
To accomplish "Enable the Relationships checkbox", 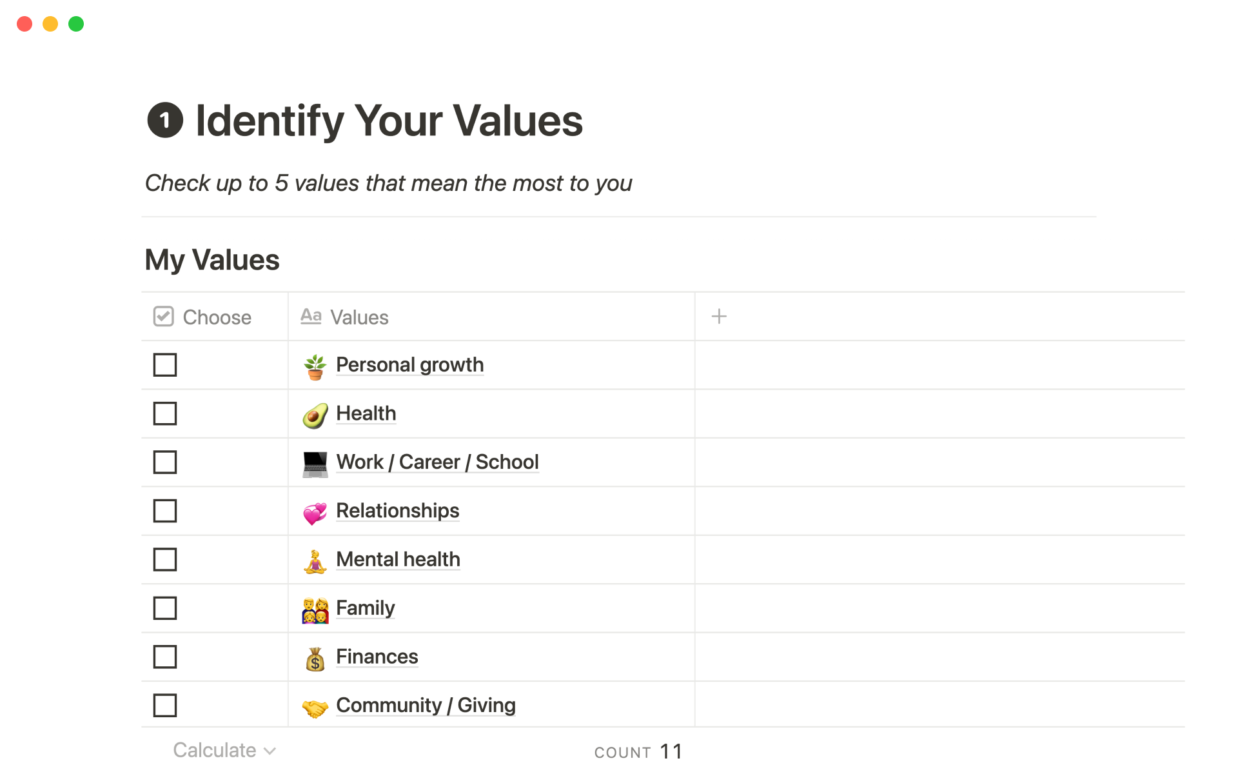I will [165, 511].
